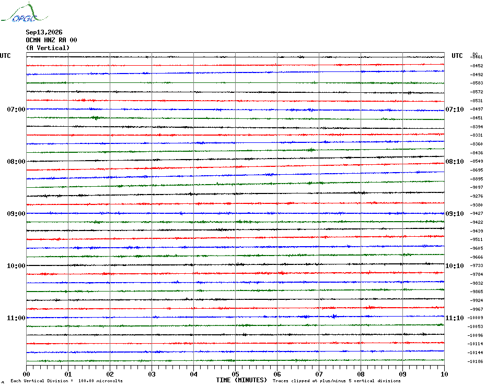Click the -8452 DC offset value
The height and width of the screenshot is (388, 486).
pyautogui.click(x=477, y=66)
